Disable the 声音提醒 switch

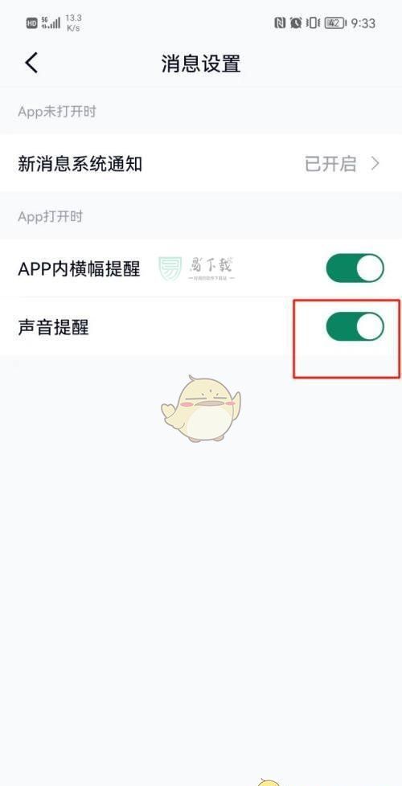click(355, 327)
